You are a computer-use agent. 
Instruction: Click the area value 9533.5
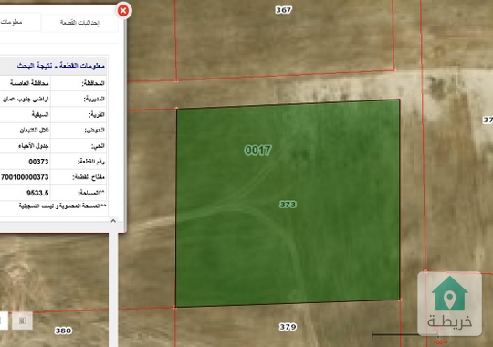(x=37, y=193)
